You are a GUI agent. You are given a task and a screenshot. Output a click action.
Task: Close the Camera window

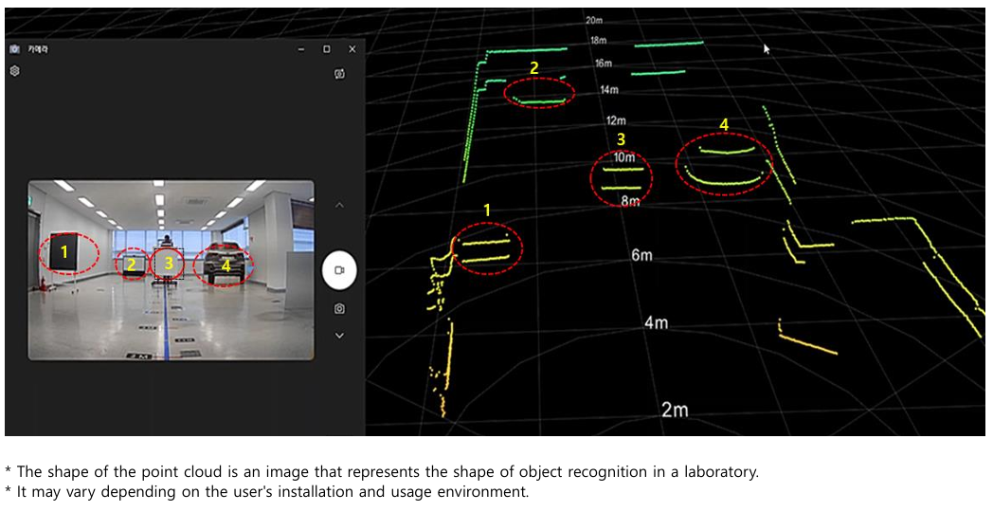click(x=352, y=49)
